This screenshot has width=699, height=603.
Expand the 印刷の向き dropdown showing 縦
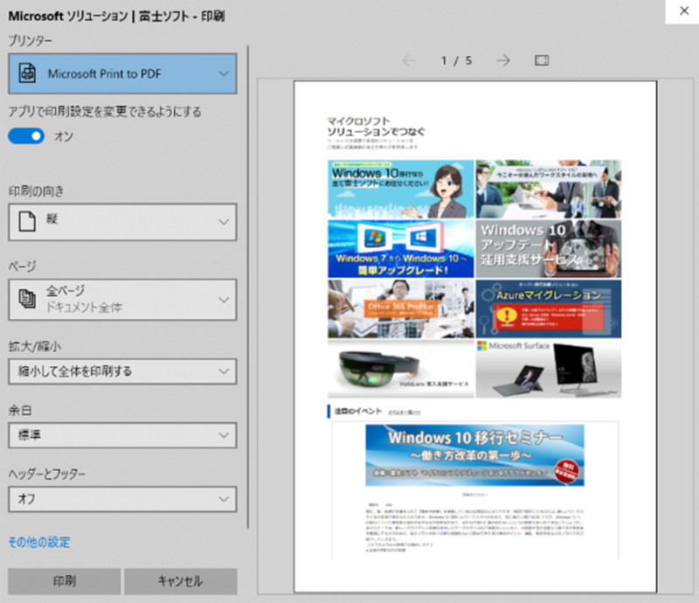point(122,222)
